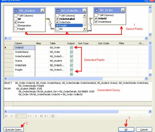The image size is (155, 132).
Task: Toggle Output checkbox for OrderDate row
Action: [71, 65]
